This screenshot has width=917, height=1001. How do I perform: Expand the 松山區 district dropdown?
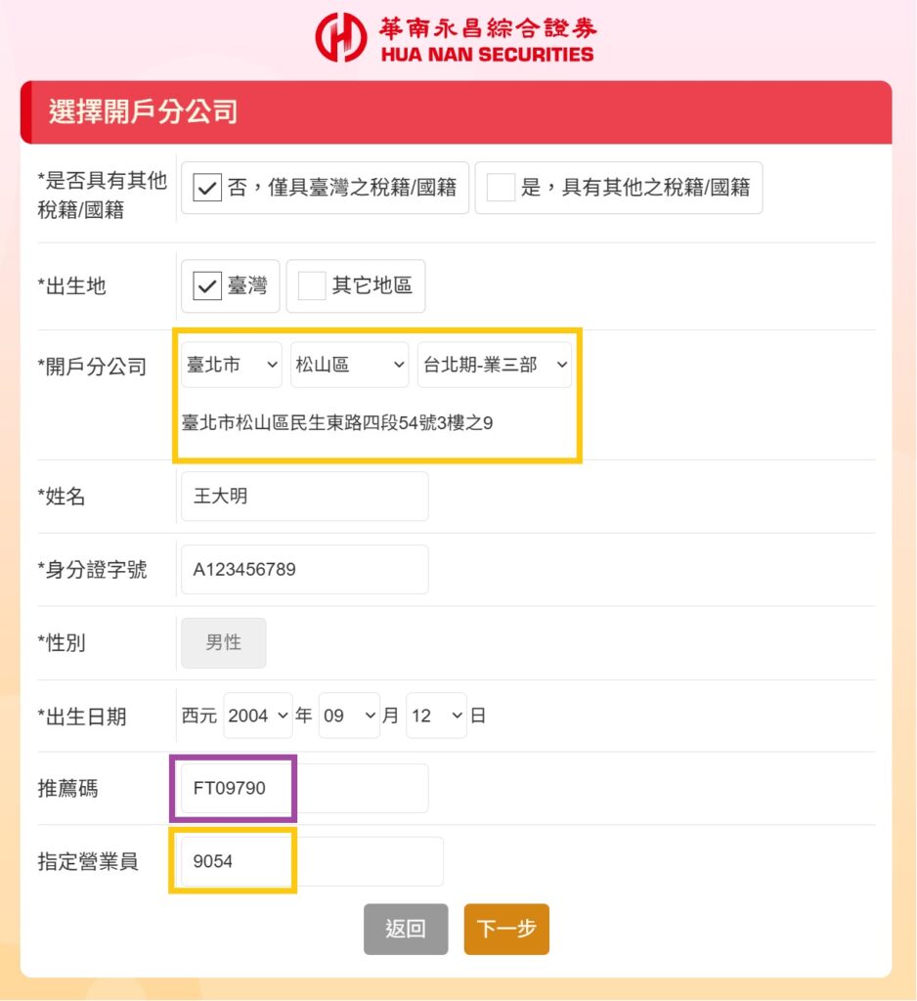(x=350, y=365)
